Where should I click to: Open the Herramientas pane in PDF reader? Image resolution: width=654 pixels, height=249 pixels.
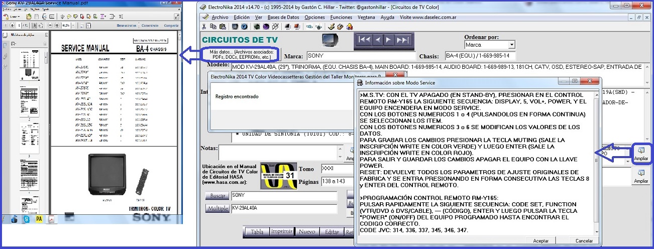[x=126, y=26]
